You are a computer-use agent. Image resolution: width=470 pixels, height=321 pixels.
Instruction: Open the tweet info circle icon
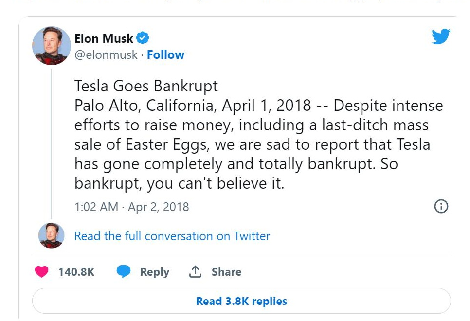tap(440, 206)
